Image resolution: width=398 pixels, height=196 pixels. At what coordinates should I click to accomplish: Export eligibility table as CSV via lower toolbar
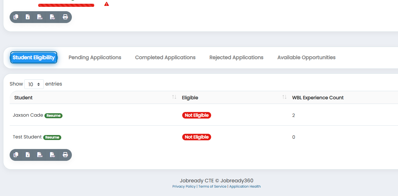tap(40, 155)
